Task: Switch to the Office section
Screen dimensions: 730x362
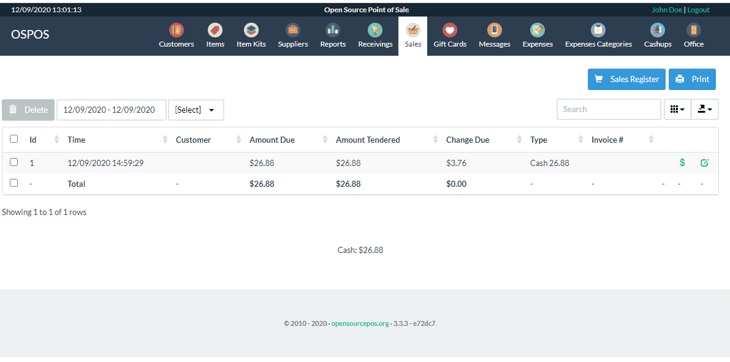Action: (x=693, y=36)
